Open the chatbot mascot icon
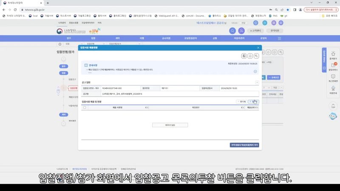340x191 pixels. (x=333, y=116)
